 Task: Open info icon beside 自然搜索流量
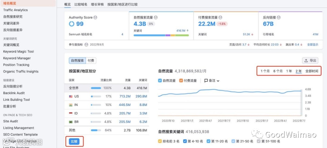pos(156,18)
